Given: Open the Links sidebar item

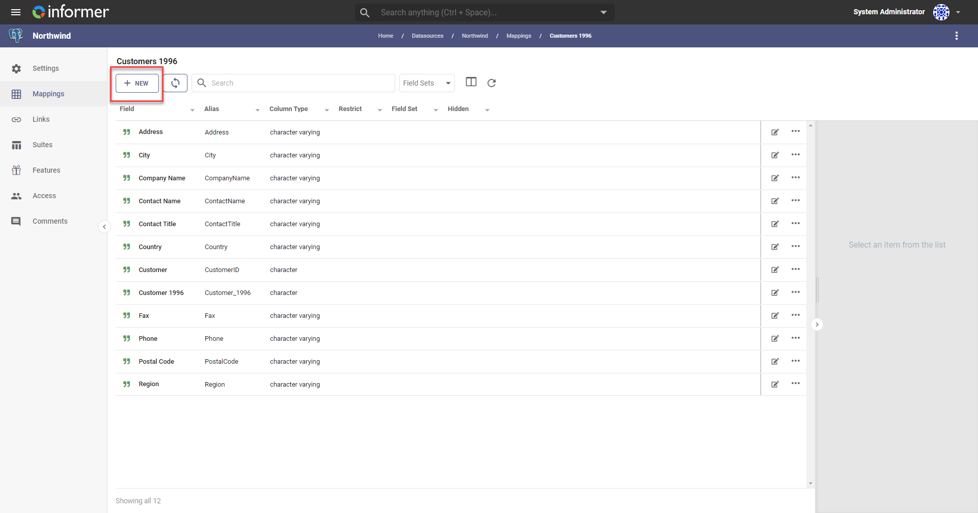Looking at the screenshot, I should click(x=53, y=119).
